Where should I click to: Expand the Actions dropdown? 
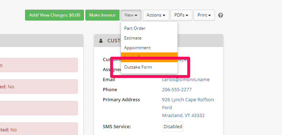pyautogui.click(x=156, y=15)
